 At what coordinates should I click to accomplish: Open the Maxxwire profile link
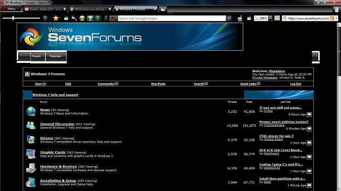coord(277,71)
